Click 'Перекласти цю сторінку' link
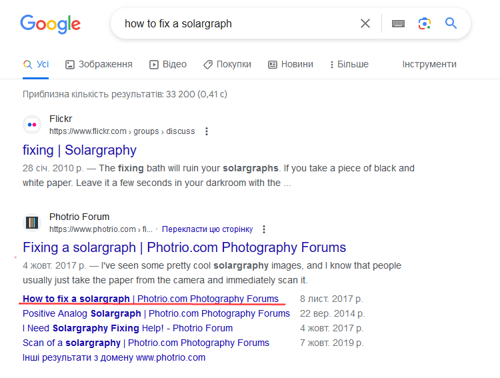This screenshot has height=378, width=500. [207, 229]
